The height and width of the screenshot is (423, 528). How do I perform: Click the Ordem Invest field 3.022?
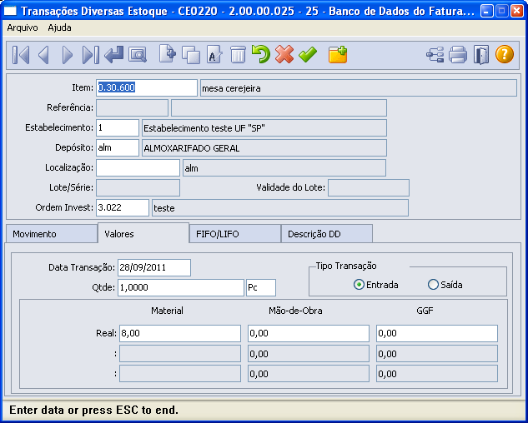tap(123, 207)
